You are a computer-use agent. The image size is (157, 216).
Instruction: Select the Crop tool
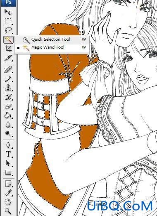[8, 49]
